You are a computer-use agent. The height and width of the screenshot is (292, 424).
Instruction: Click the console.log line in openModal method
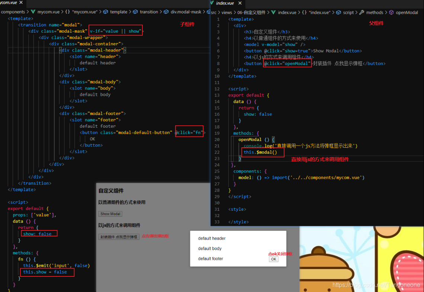[301, 146]
